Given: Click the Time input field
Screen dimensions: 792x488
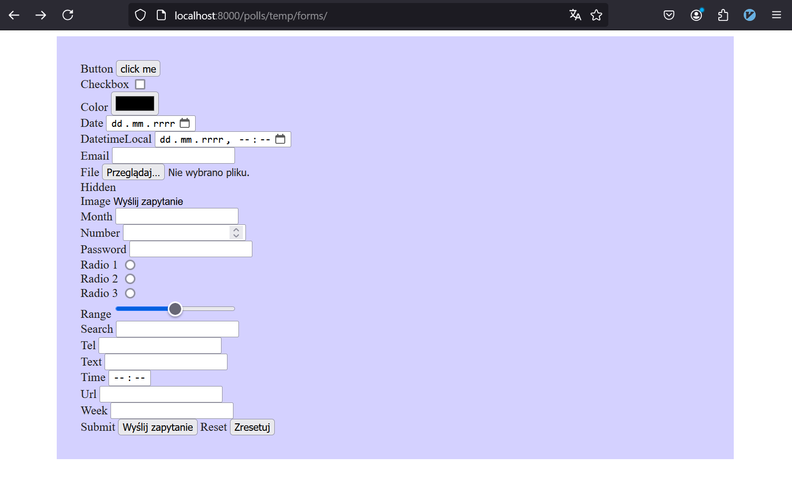Looking at the screenshot, I should click(x=129, y=378).
